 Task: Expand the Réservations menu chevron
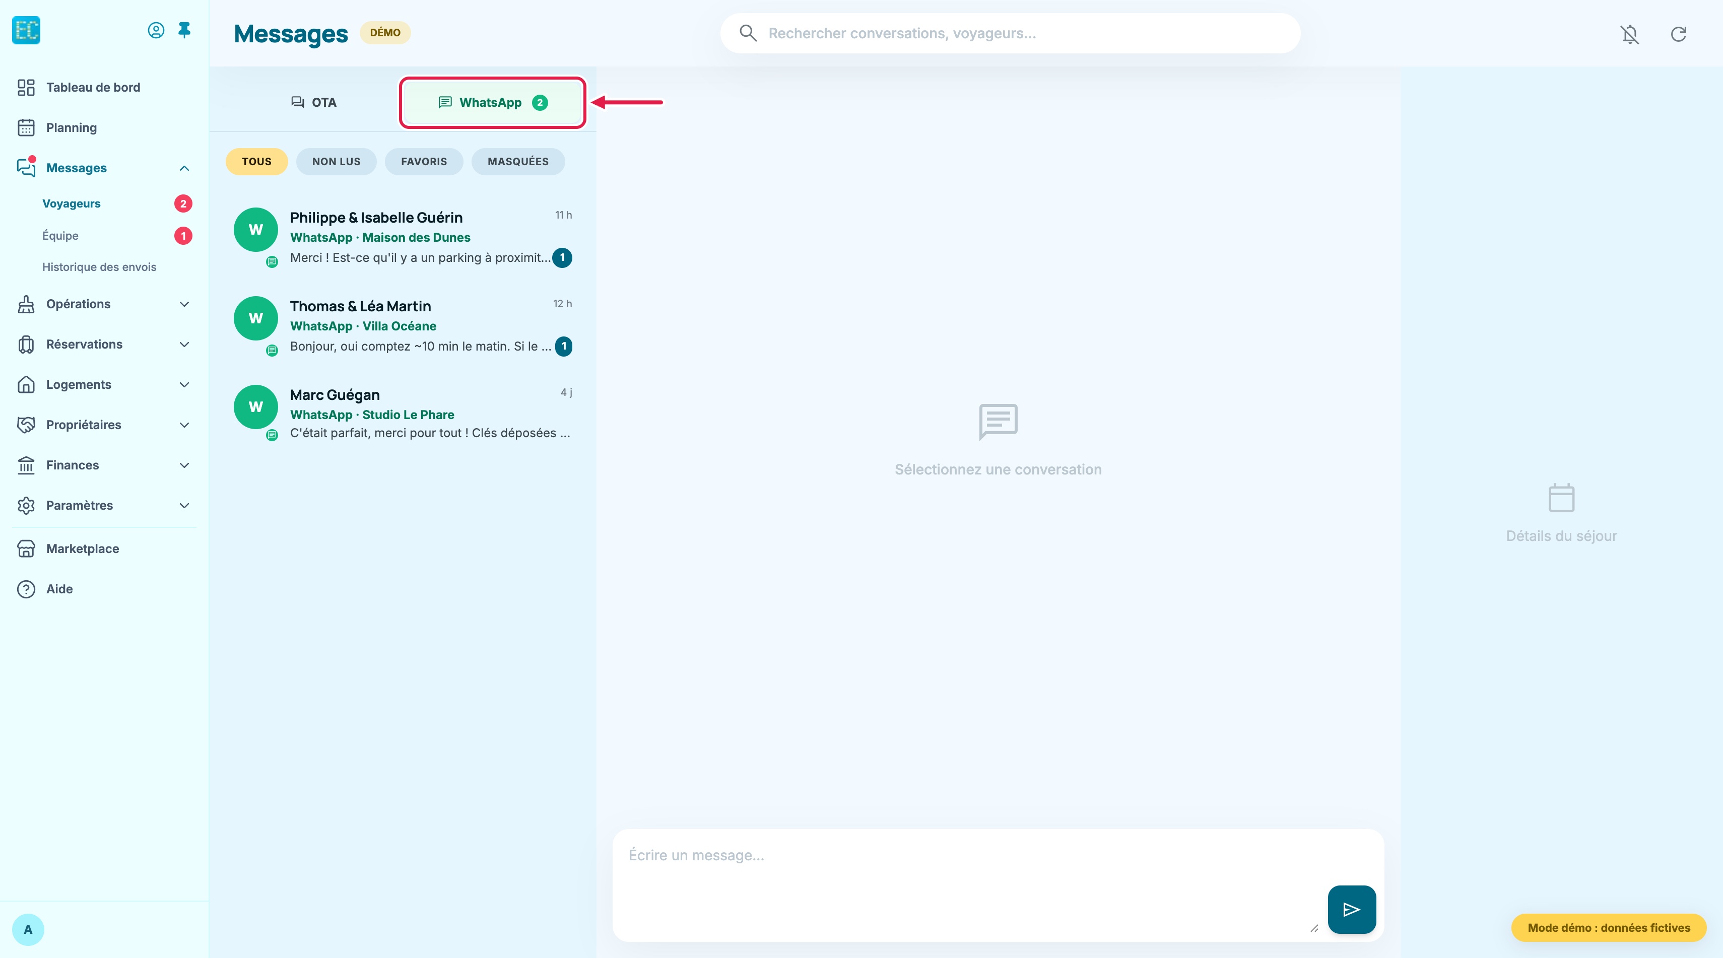pyautogui.click(x=184, y=345)
